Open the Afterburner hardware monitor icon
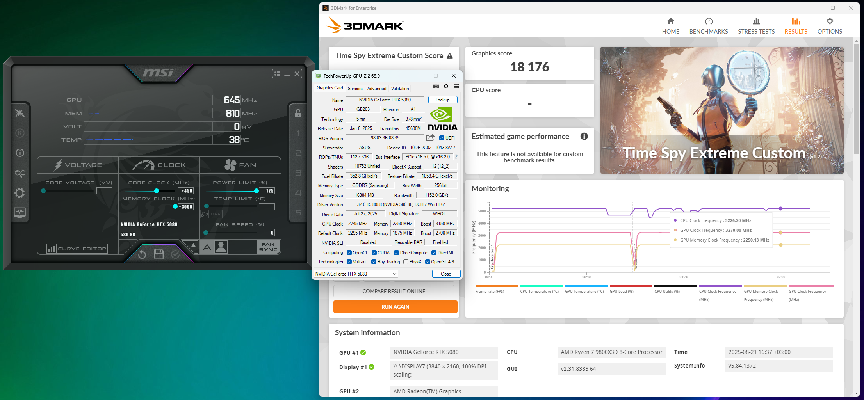Viewport: 864px width, 400px height. tap(20, 213)
